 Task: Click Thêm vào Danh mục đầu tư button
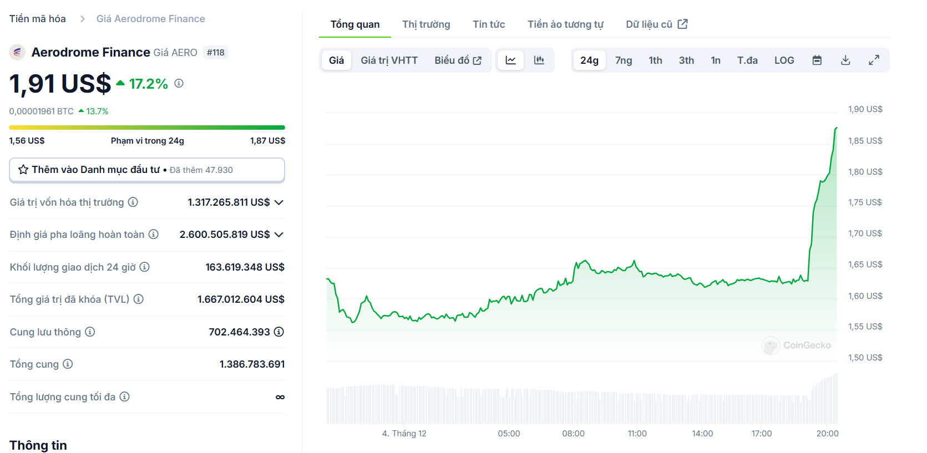coord(147,170)
